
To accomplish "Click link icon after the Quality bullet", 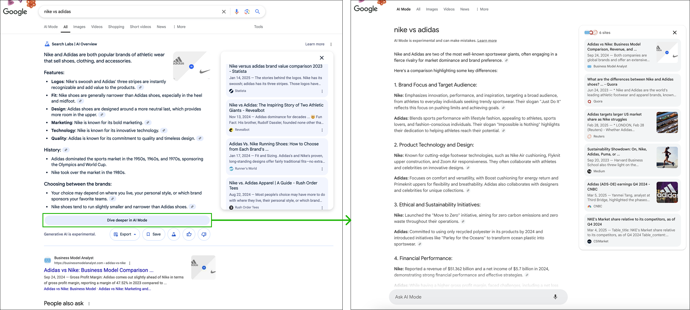I will (200, 138).
